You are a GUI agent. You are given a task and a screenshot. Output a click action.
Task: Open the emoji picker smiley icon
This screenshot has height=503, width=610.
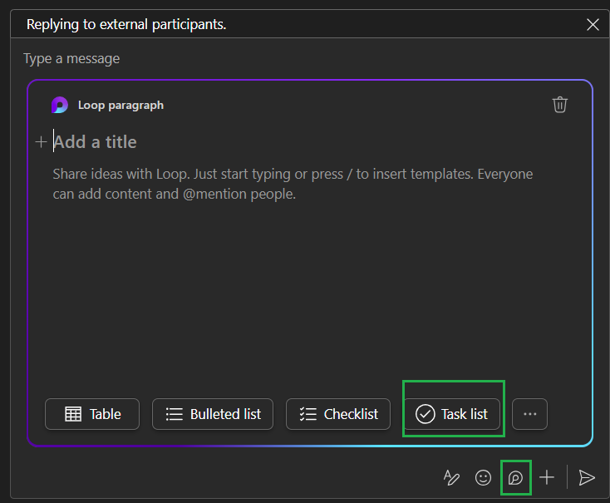point(483,477)
